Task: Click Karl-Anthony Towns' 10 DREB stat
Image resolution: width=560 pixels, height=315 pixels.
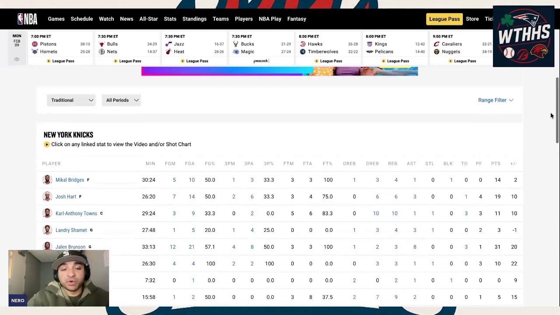Action: point(376,213)
